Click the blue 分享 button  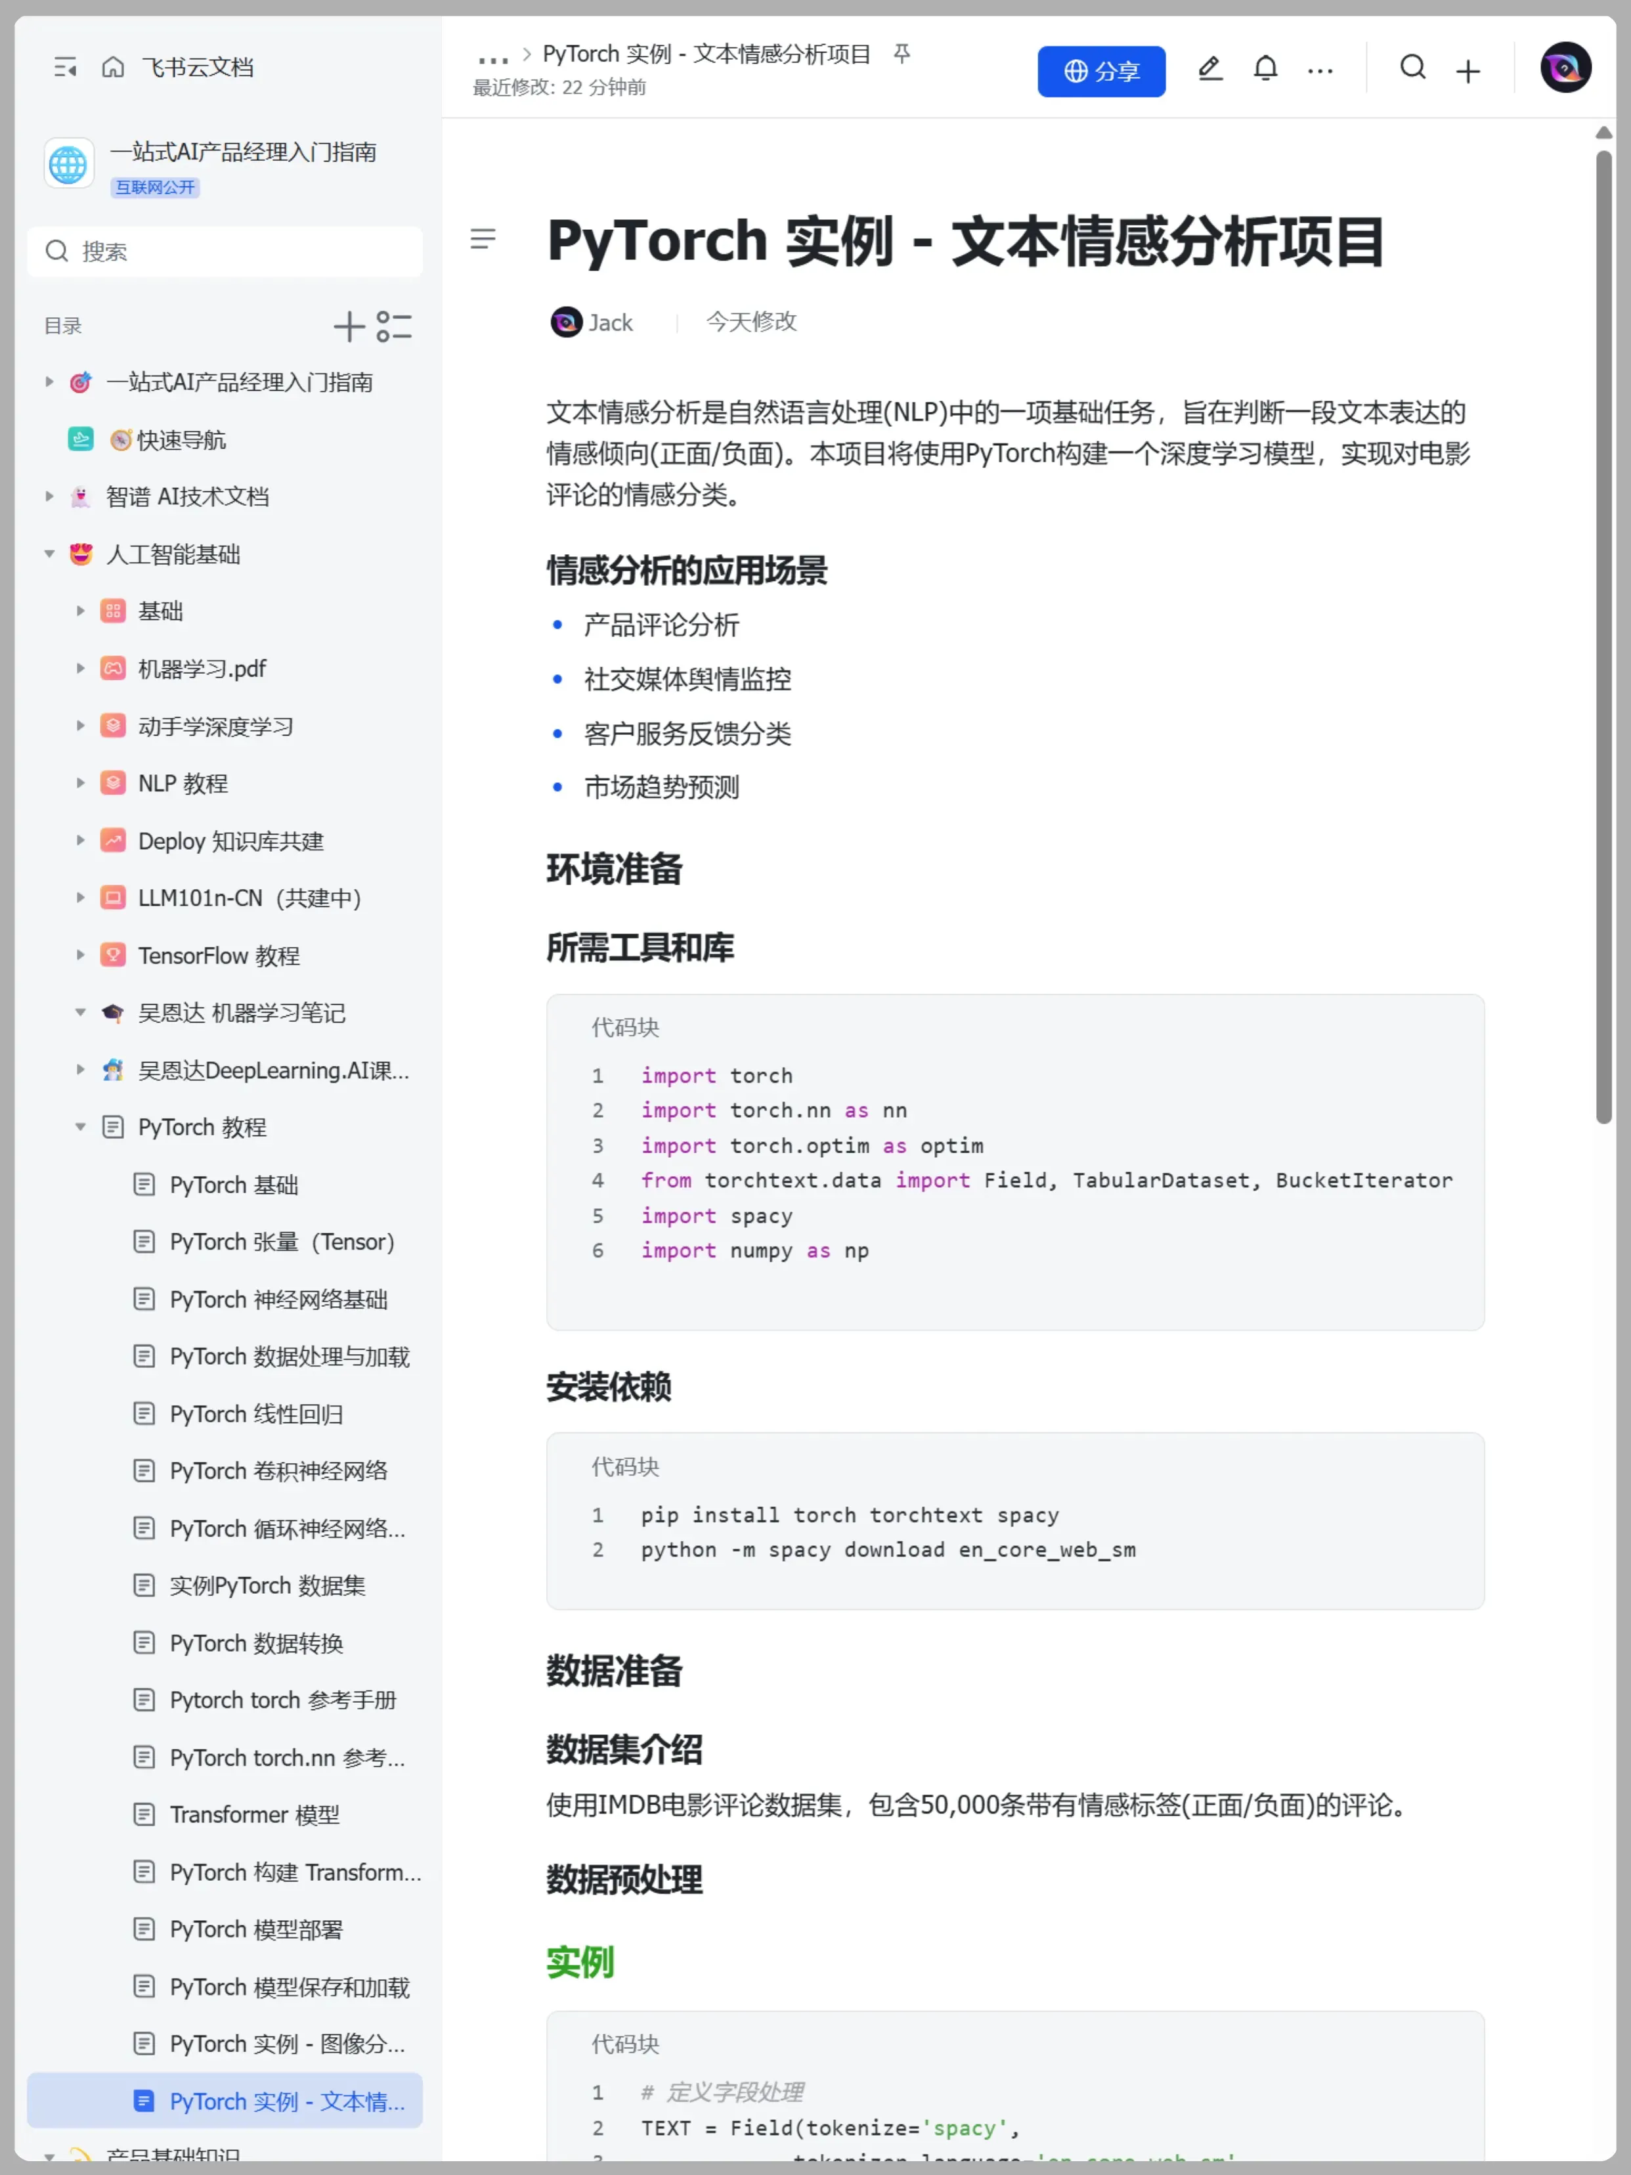coord(1101,71)
